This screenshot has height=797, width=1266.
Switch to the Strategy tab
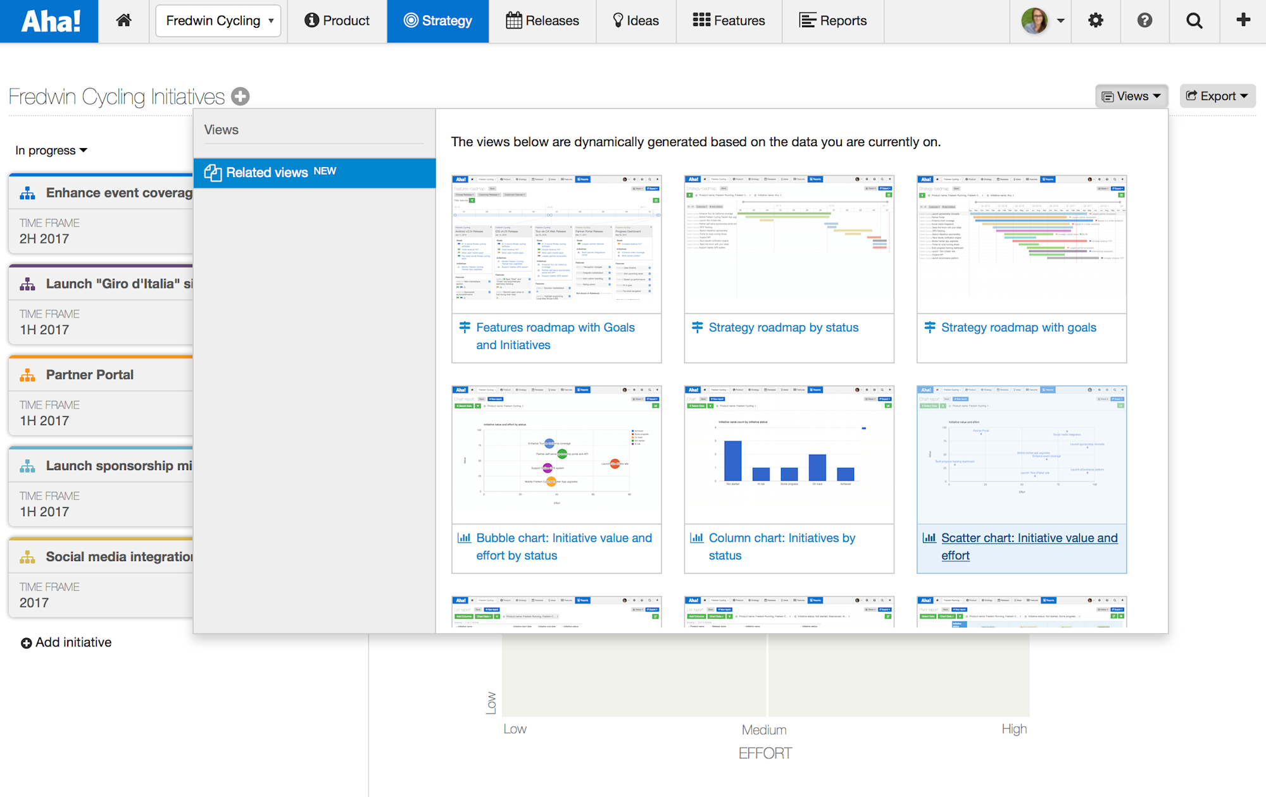pyautogui.click(x=437, y=20)
